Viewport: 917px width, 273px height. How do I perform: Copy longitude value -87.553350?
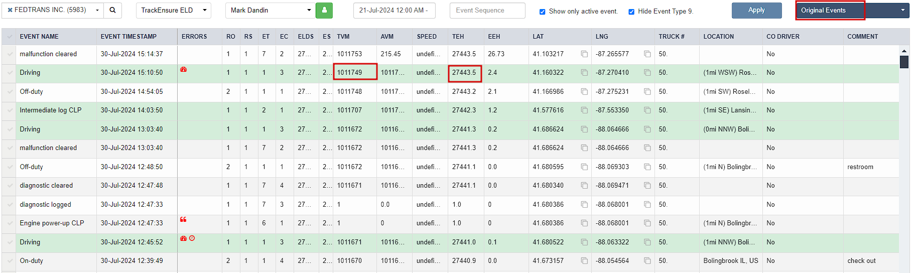click(647, 110)
